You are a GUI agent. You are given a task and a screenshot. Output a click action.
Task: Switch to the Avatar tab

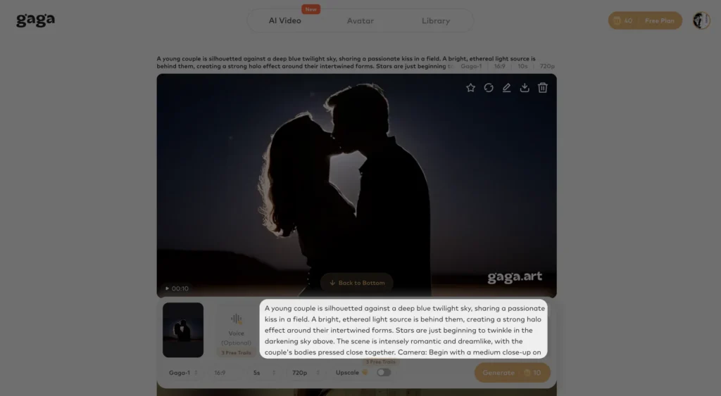[360, 20]
